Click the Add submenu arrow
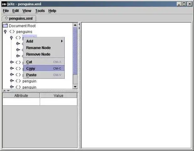This screenshot has width=194, height=151. point(62,41)
